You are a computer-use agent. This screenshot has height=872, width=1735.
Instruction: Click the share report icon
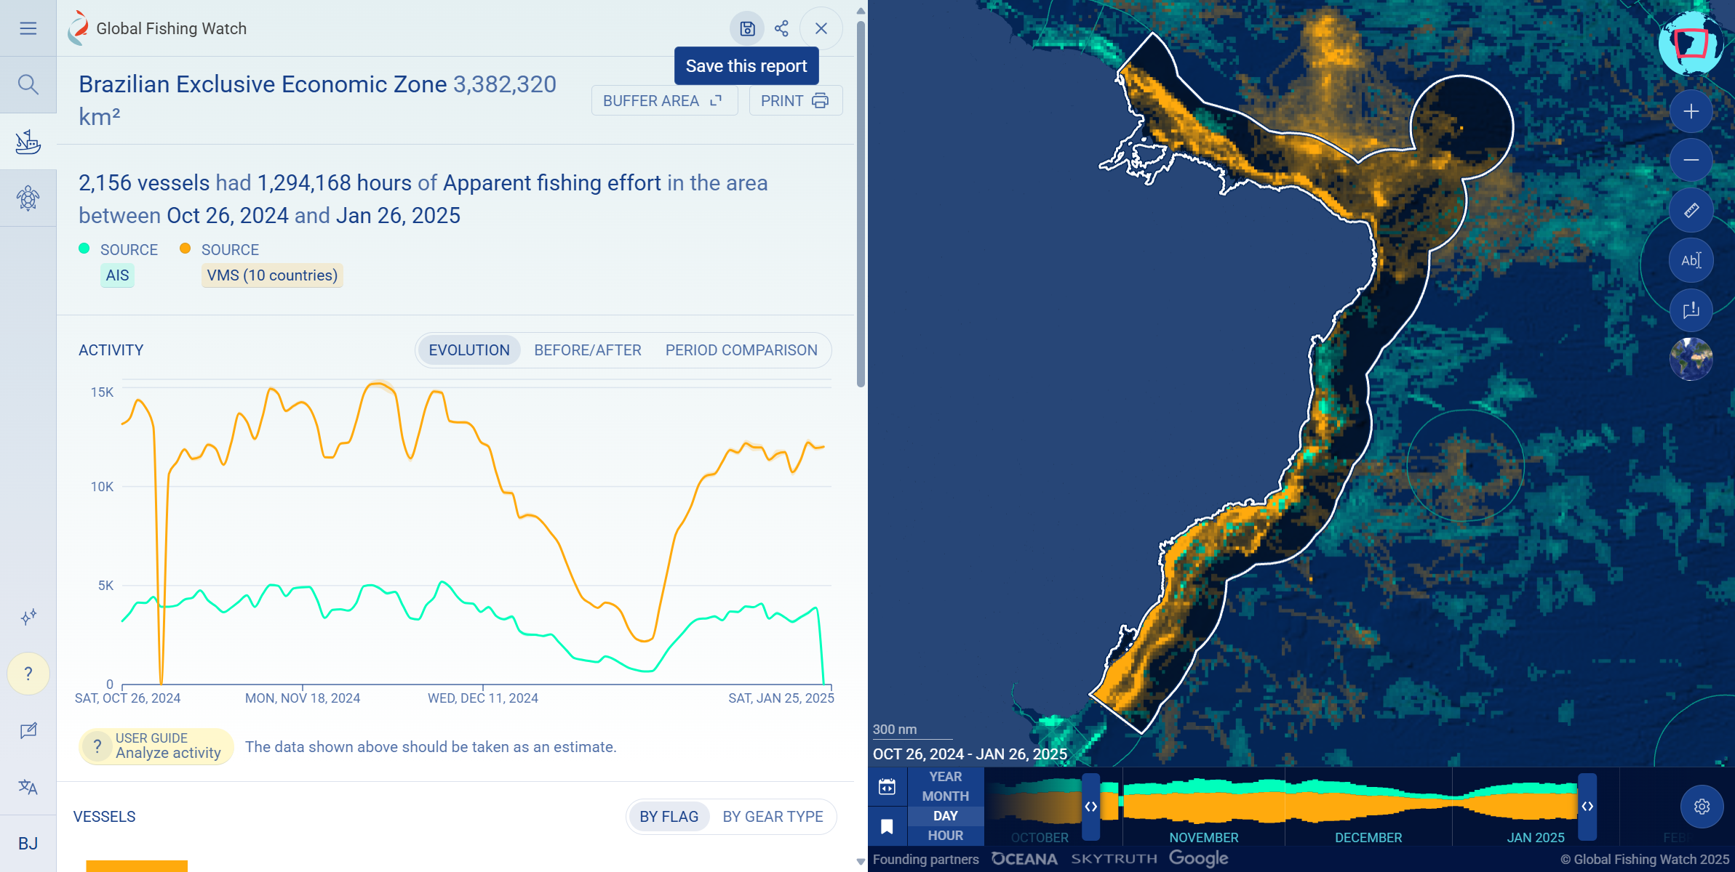click(781, 28)
